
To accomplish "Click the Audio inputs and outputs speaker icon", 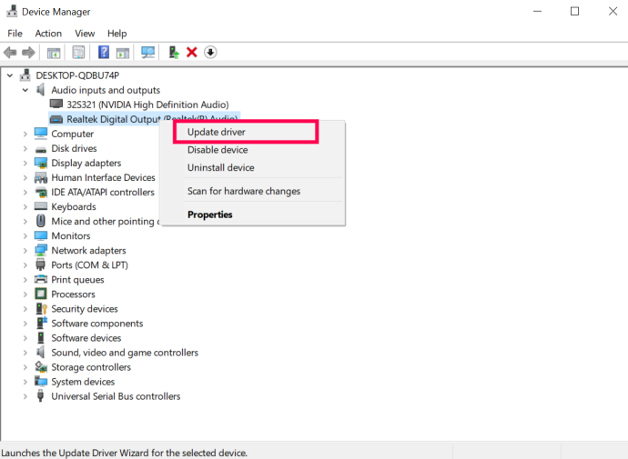I will (40, 90).
